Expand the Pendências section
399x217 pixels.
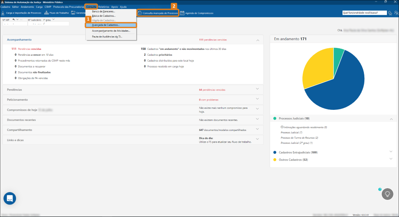point(257,89)
